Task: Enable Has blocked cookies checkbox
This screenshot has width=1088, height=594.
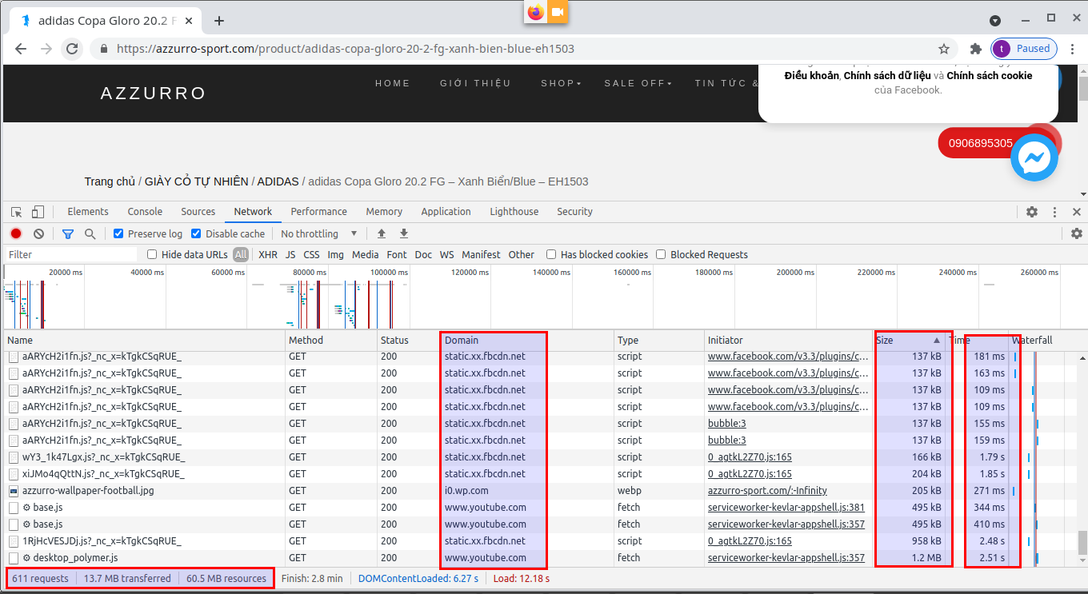Action: click(x=551, y=254)
